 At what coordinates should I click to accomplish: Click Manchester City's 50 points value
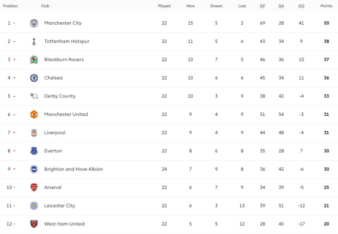326,23
